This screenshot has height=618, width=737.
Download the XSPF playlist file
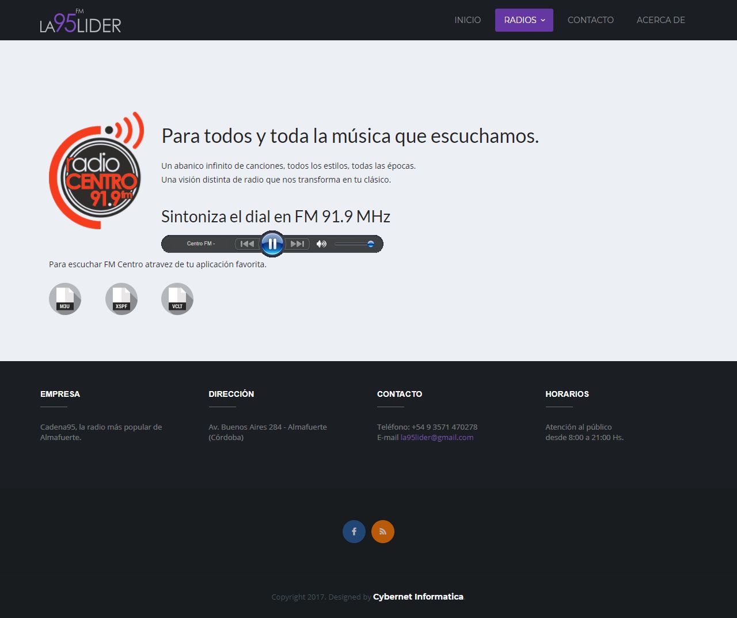pos(121,299)
